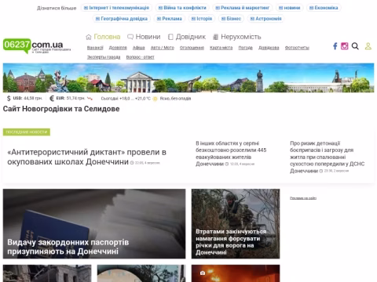Click the home icon beside Головна

(x=89, y=37)
